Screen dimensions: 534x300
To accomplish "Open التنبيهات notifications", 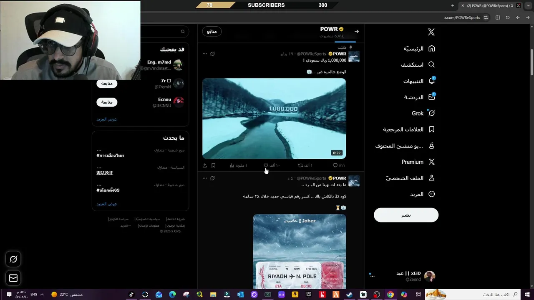I will click(419, 81).
